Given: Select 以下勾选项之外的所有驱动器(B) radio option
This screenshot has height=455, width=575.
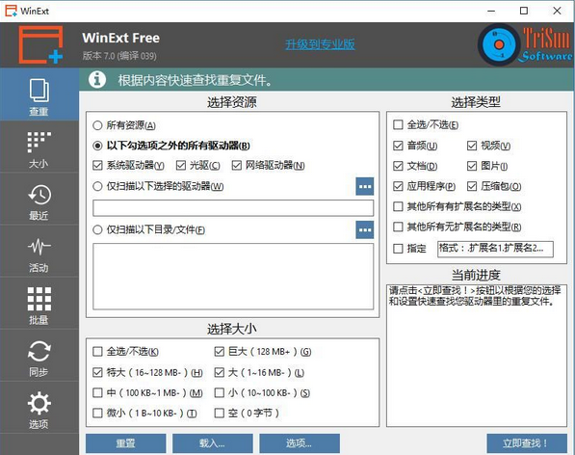Looking at the screenshot, I should tap(97, 146).
